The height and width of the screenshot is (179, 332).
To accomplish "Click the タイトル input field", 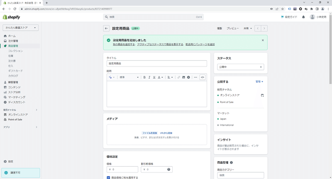I will (157, 64).
